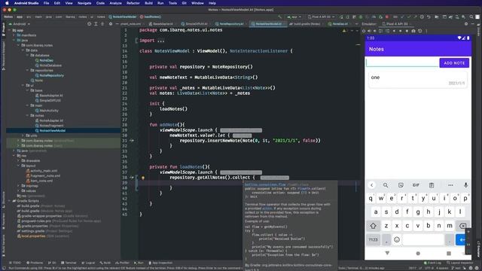Click the Stop (red square) toolbar icon
Viewport: 482px width, 271px height.
(x=387, y=17)
